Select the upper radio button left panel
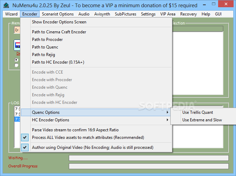The image size is (236, 176). point(16,60)
